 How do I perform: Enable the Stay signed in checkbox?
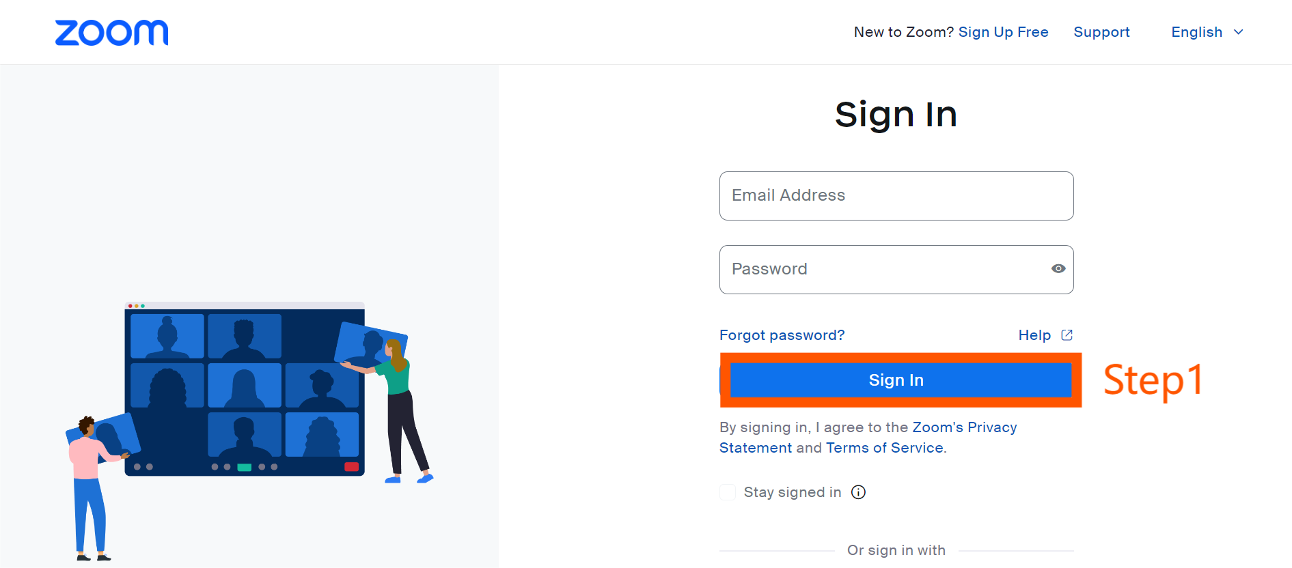pyautogui.click(x=728, y=492)
